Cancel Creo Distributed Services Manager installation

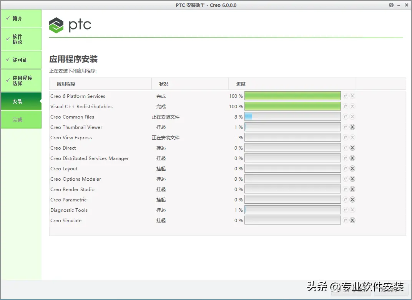(352, 158)
